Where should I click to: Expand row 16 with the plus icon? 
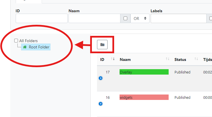100,104
